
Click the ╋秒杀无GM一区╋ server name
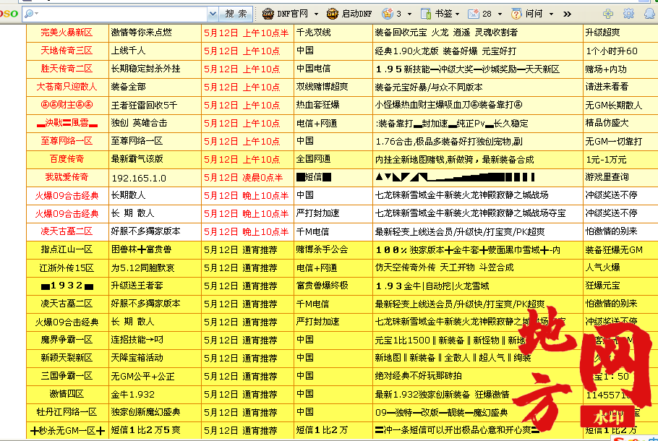coord(67,430)
